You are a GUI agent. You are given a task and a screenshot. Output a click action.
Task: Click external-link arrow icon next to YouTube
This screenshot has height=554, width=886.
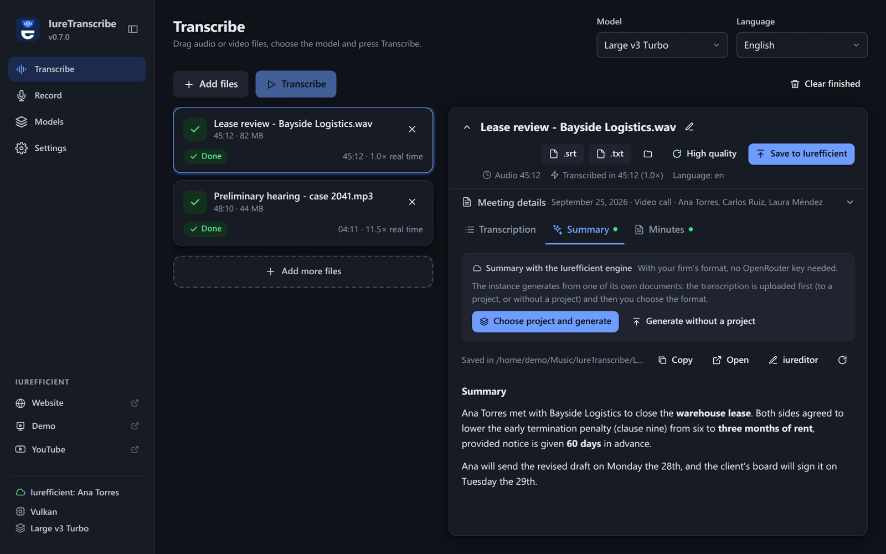[135, 449]
